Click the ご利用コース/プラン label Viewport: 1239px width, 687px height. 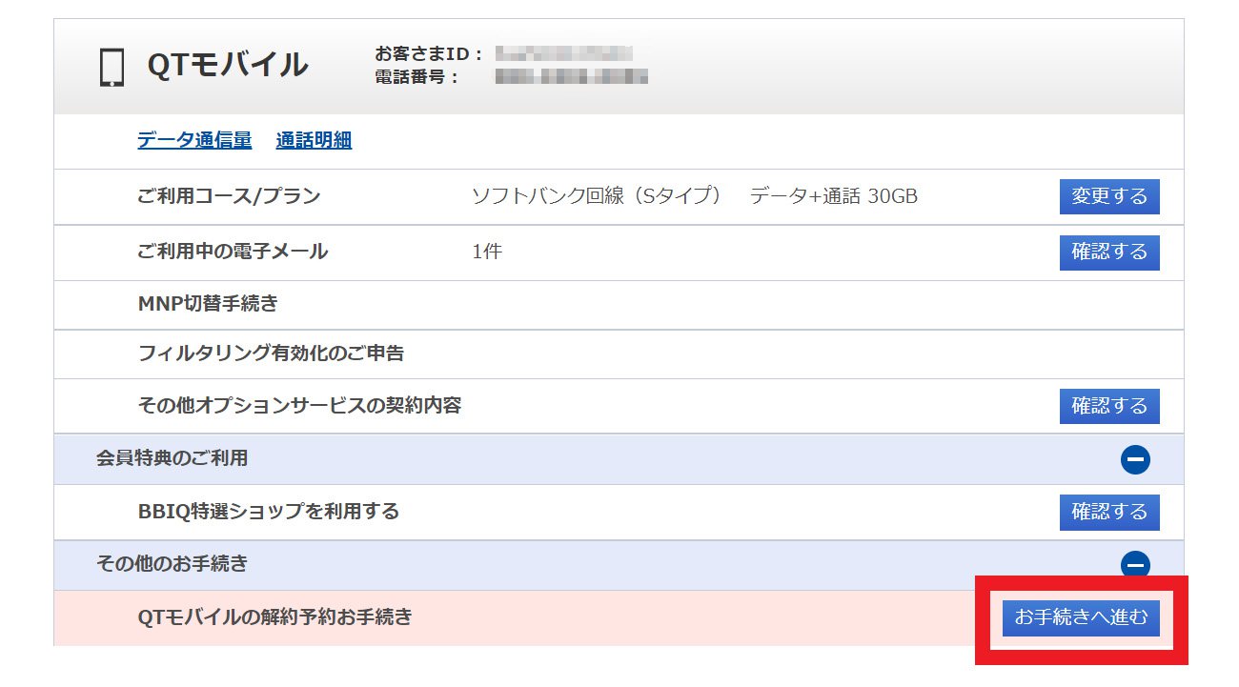pyautogui.click(x=229, y=197)
